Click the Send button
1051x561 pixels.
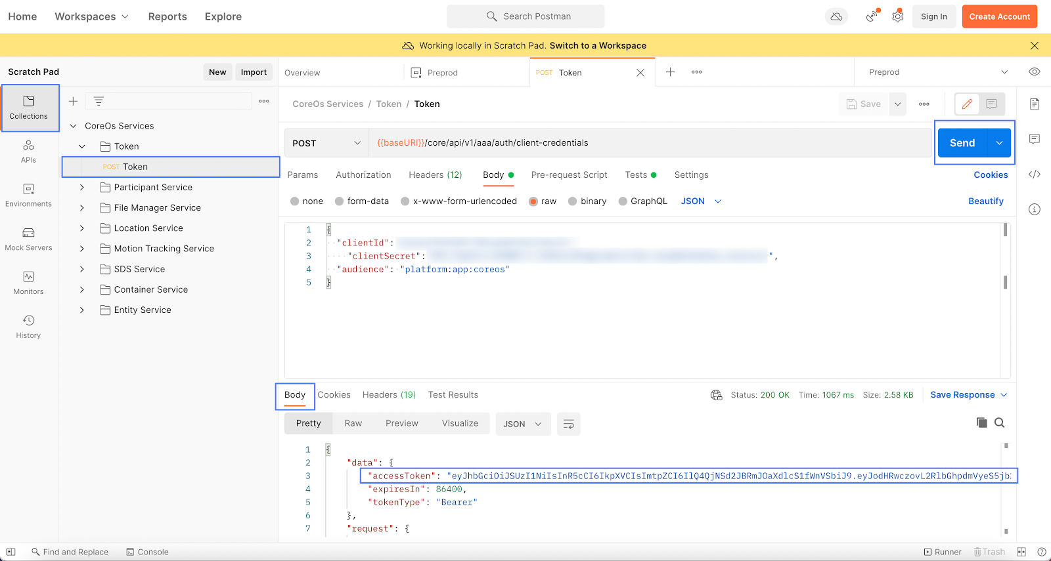962,143
